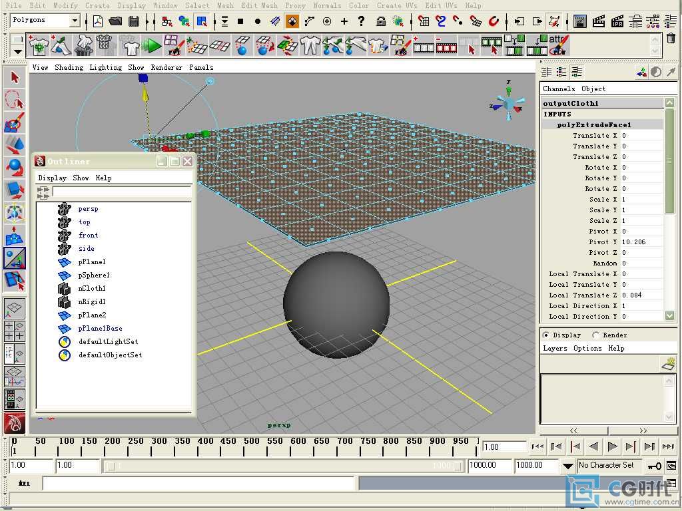Click the red magnet snap icon

click(494, 21)
